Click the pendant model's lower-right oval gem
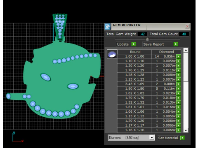 (73, 86)
